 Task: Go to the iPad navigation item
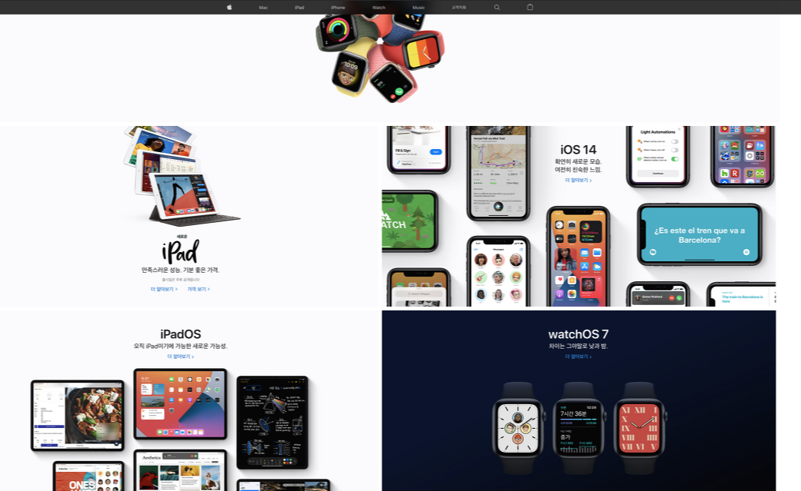299,8
